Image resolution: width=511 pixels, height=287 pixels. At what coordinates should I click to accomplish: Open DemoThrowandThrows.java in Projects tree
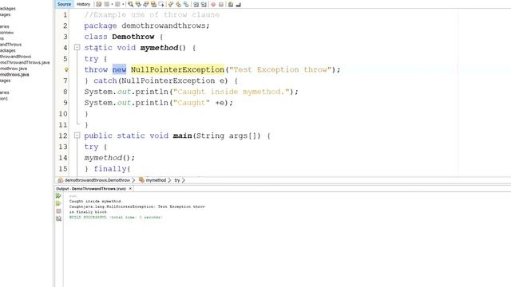click(x=25, y=62)
